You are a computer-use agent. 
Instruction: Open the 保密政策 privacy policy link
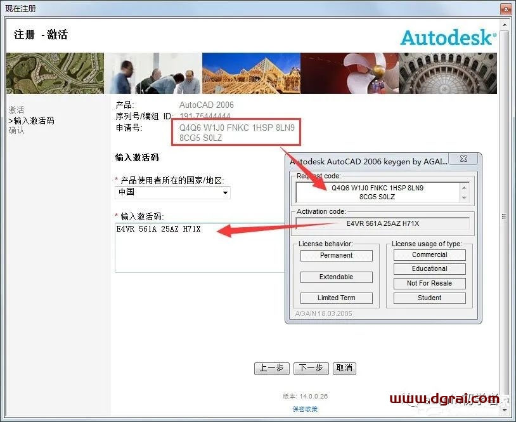[x=305, y=409]
